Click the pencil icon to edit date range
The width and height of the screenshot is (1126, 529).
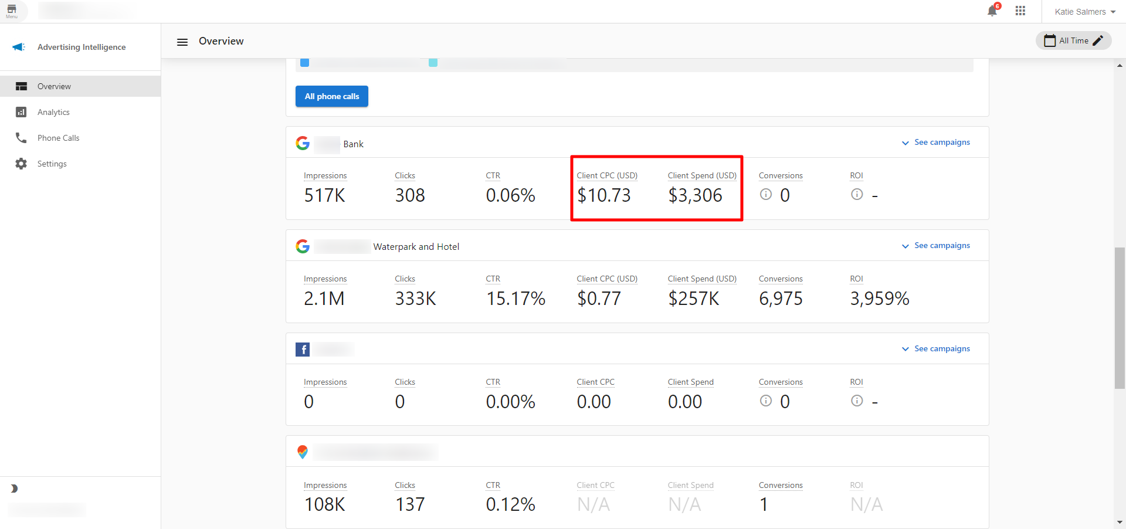tap(1098, 40)
